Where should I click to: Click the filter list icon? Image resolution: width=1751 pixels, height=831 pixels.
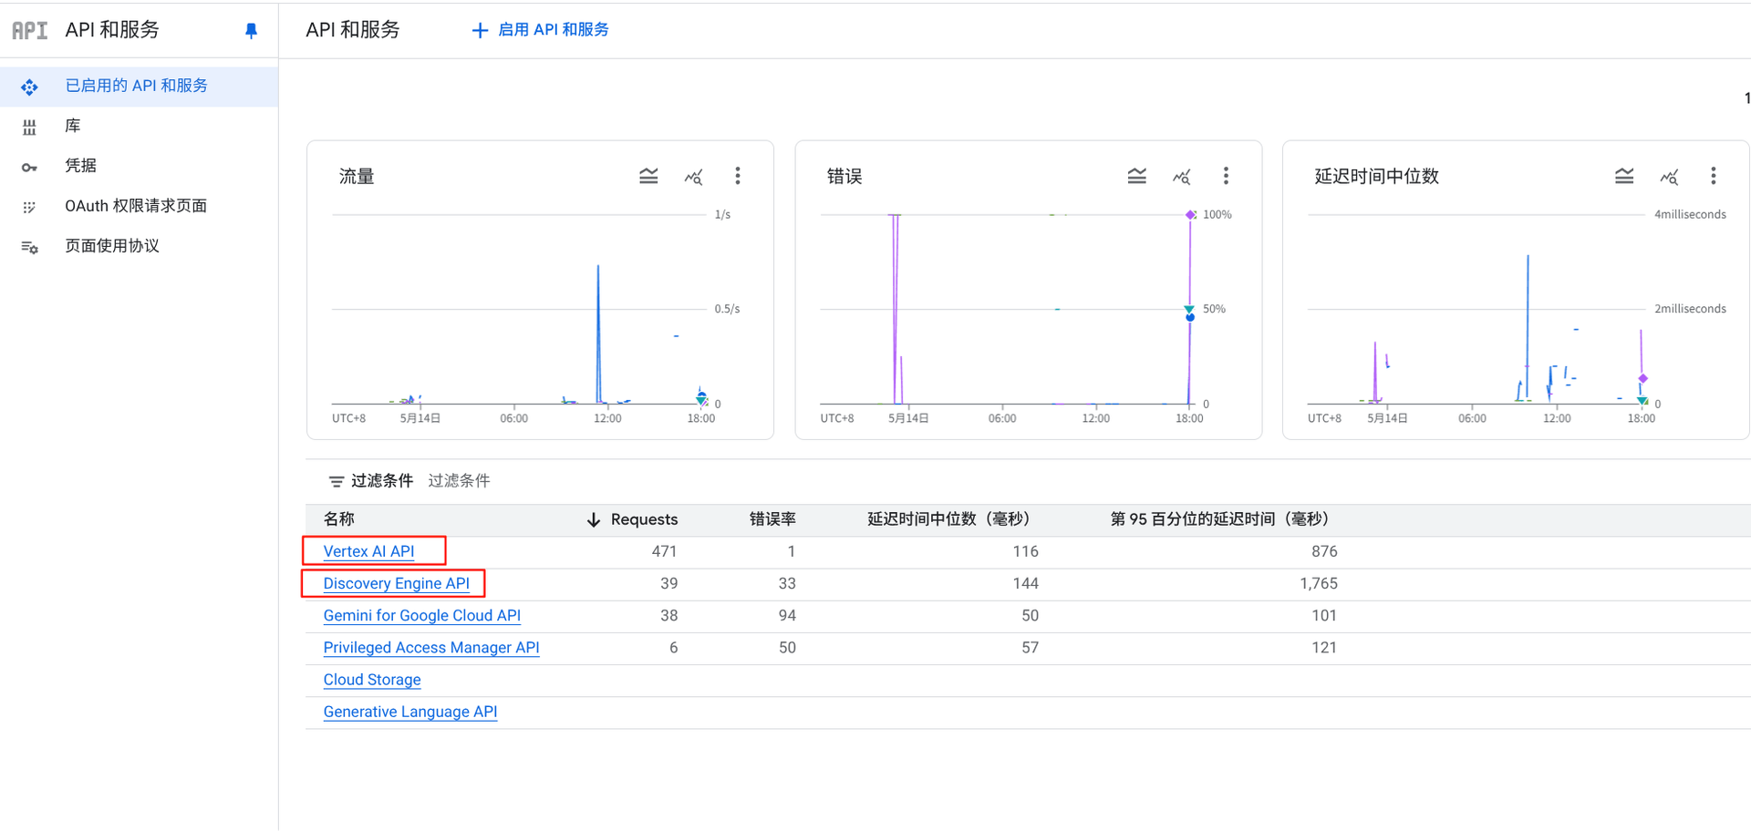336,481
